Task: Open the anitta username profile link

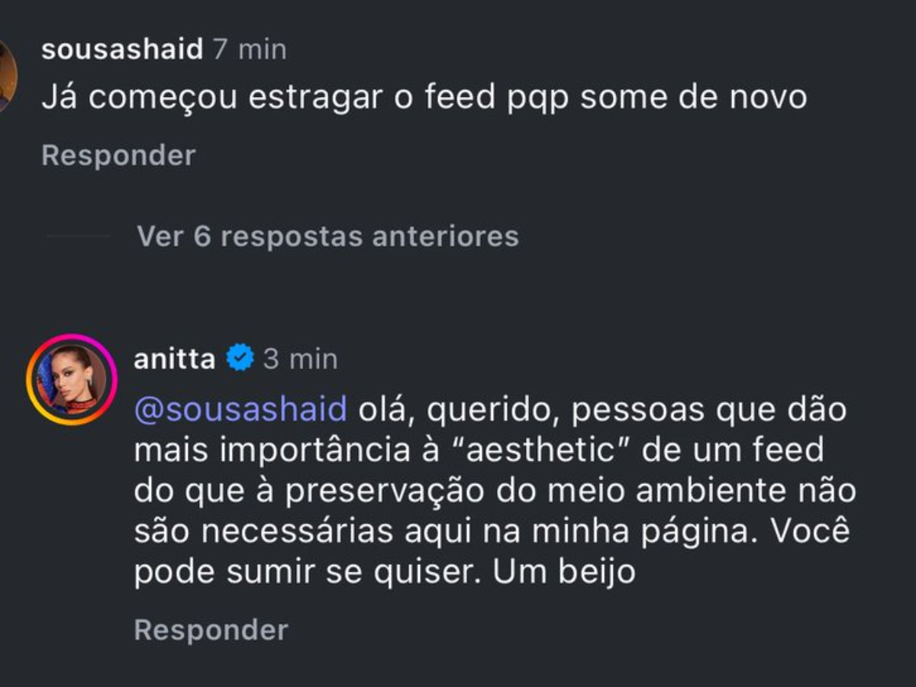Action: (x=174, y=359)
